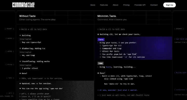The width and height of the screenshot is (187, 100).
Task: Open the Pricing page
Action: pos(126,5)
